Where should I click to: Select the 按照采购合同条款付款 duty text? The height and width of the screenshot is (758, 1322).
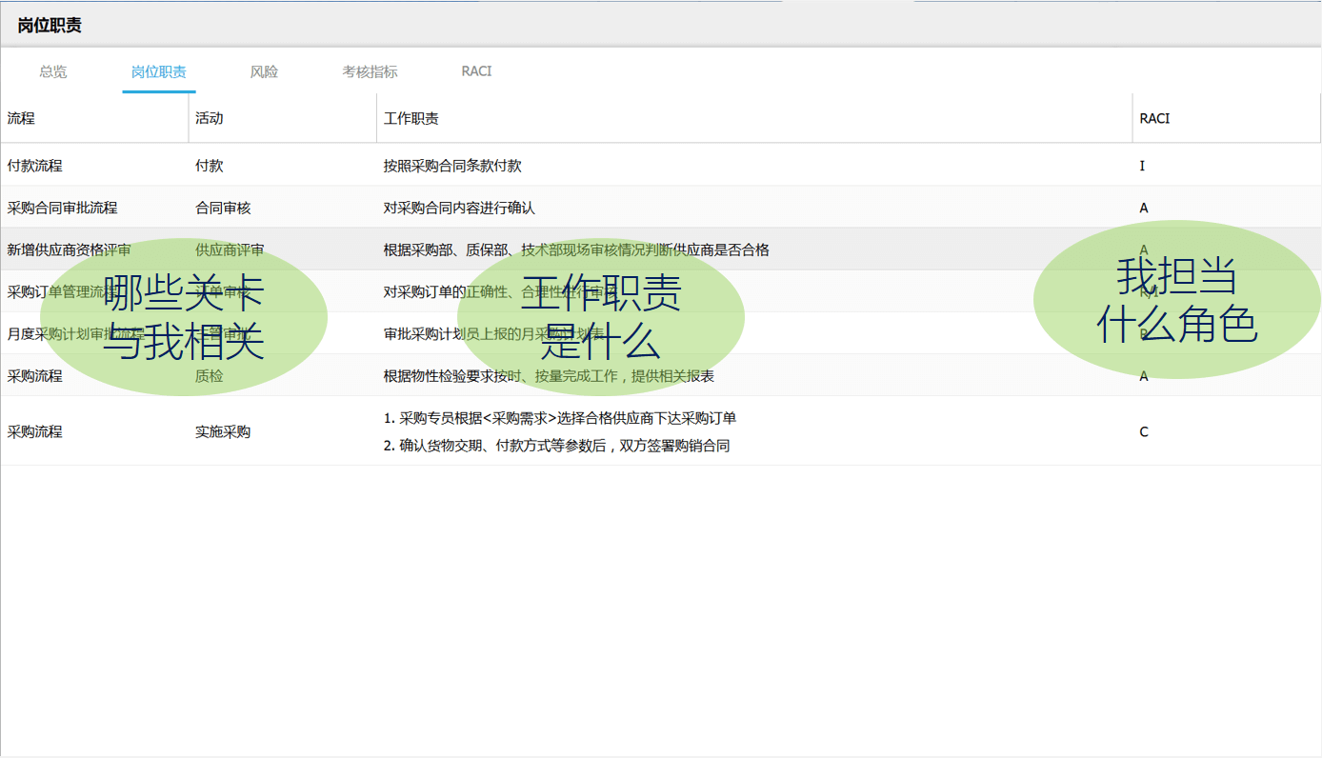tap(452, 166)
